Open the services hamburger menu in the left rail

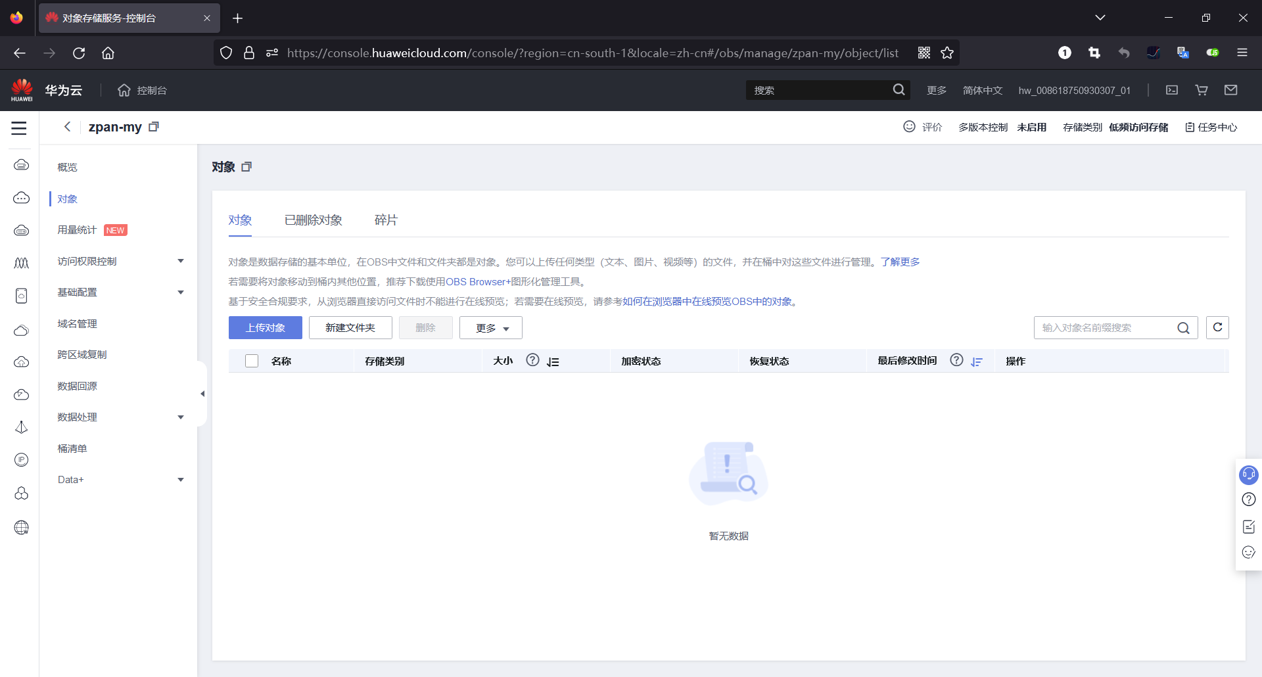coord(19,128)
